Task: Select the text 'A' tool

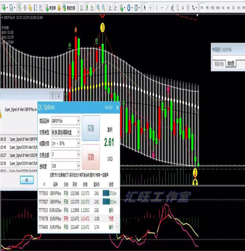Action: (x=183, y=7)
